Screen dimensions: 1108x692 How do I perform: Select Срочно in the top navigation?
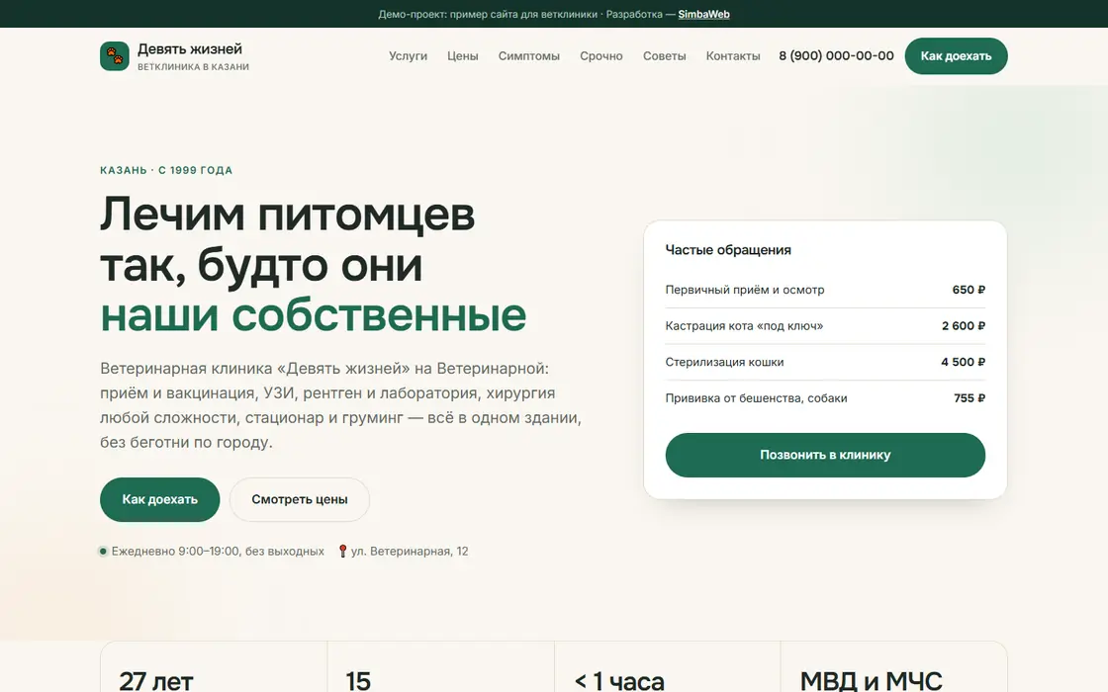point(600,55)
